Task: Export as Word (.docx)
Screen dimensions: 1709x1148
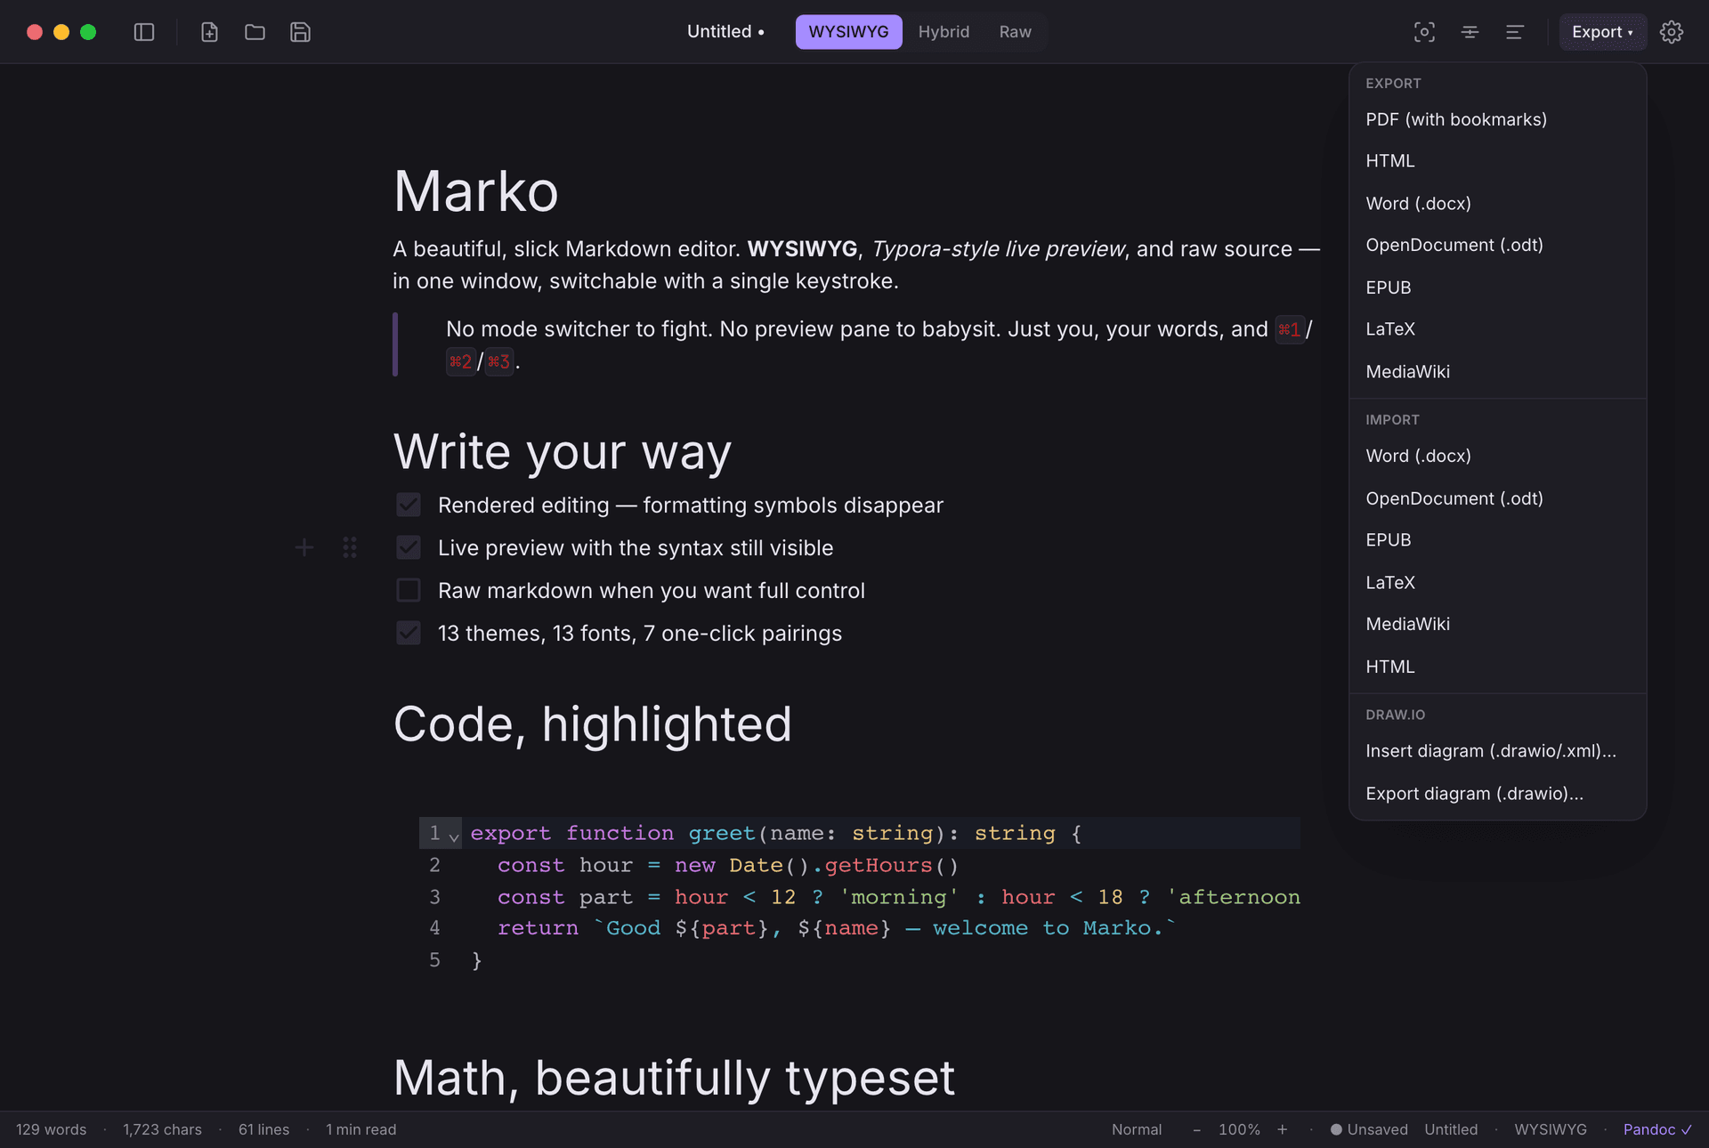Action: tap(1497, 203)
